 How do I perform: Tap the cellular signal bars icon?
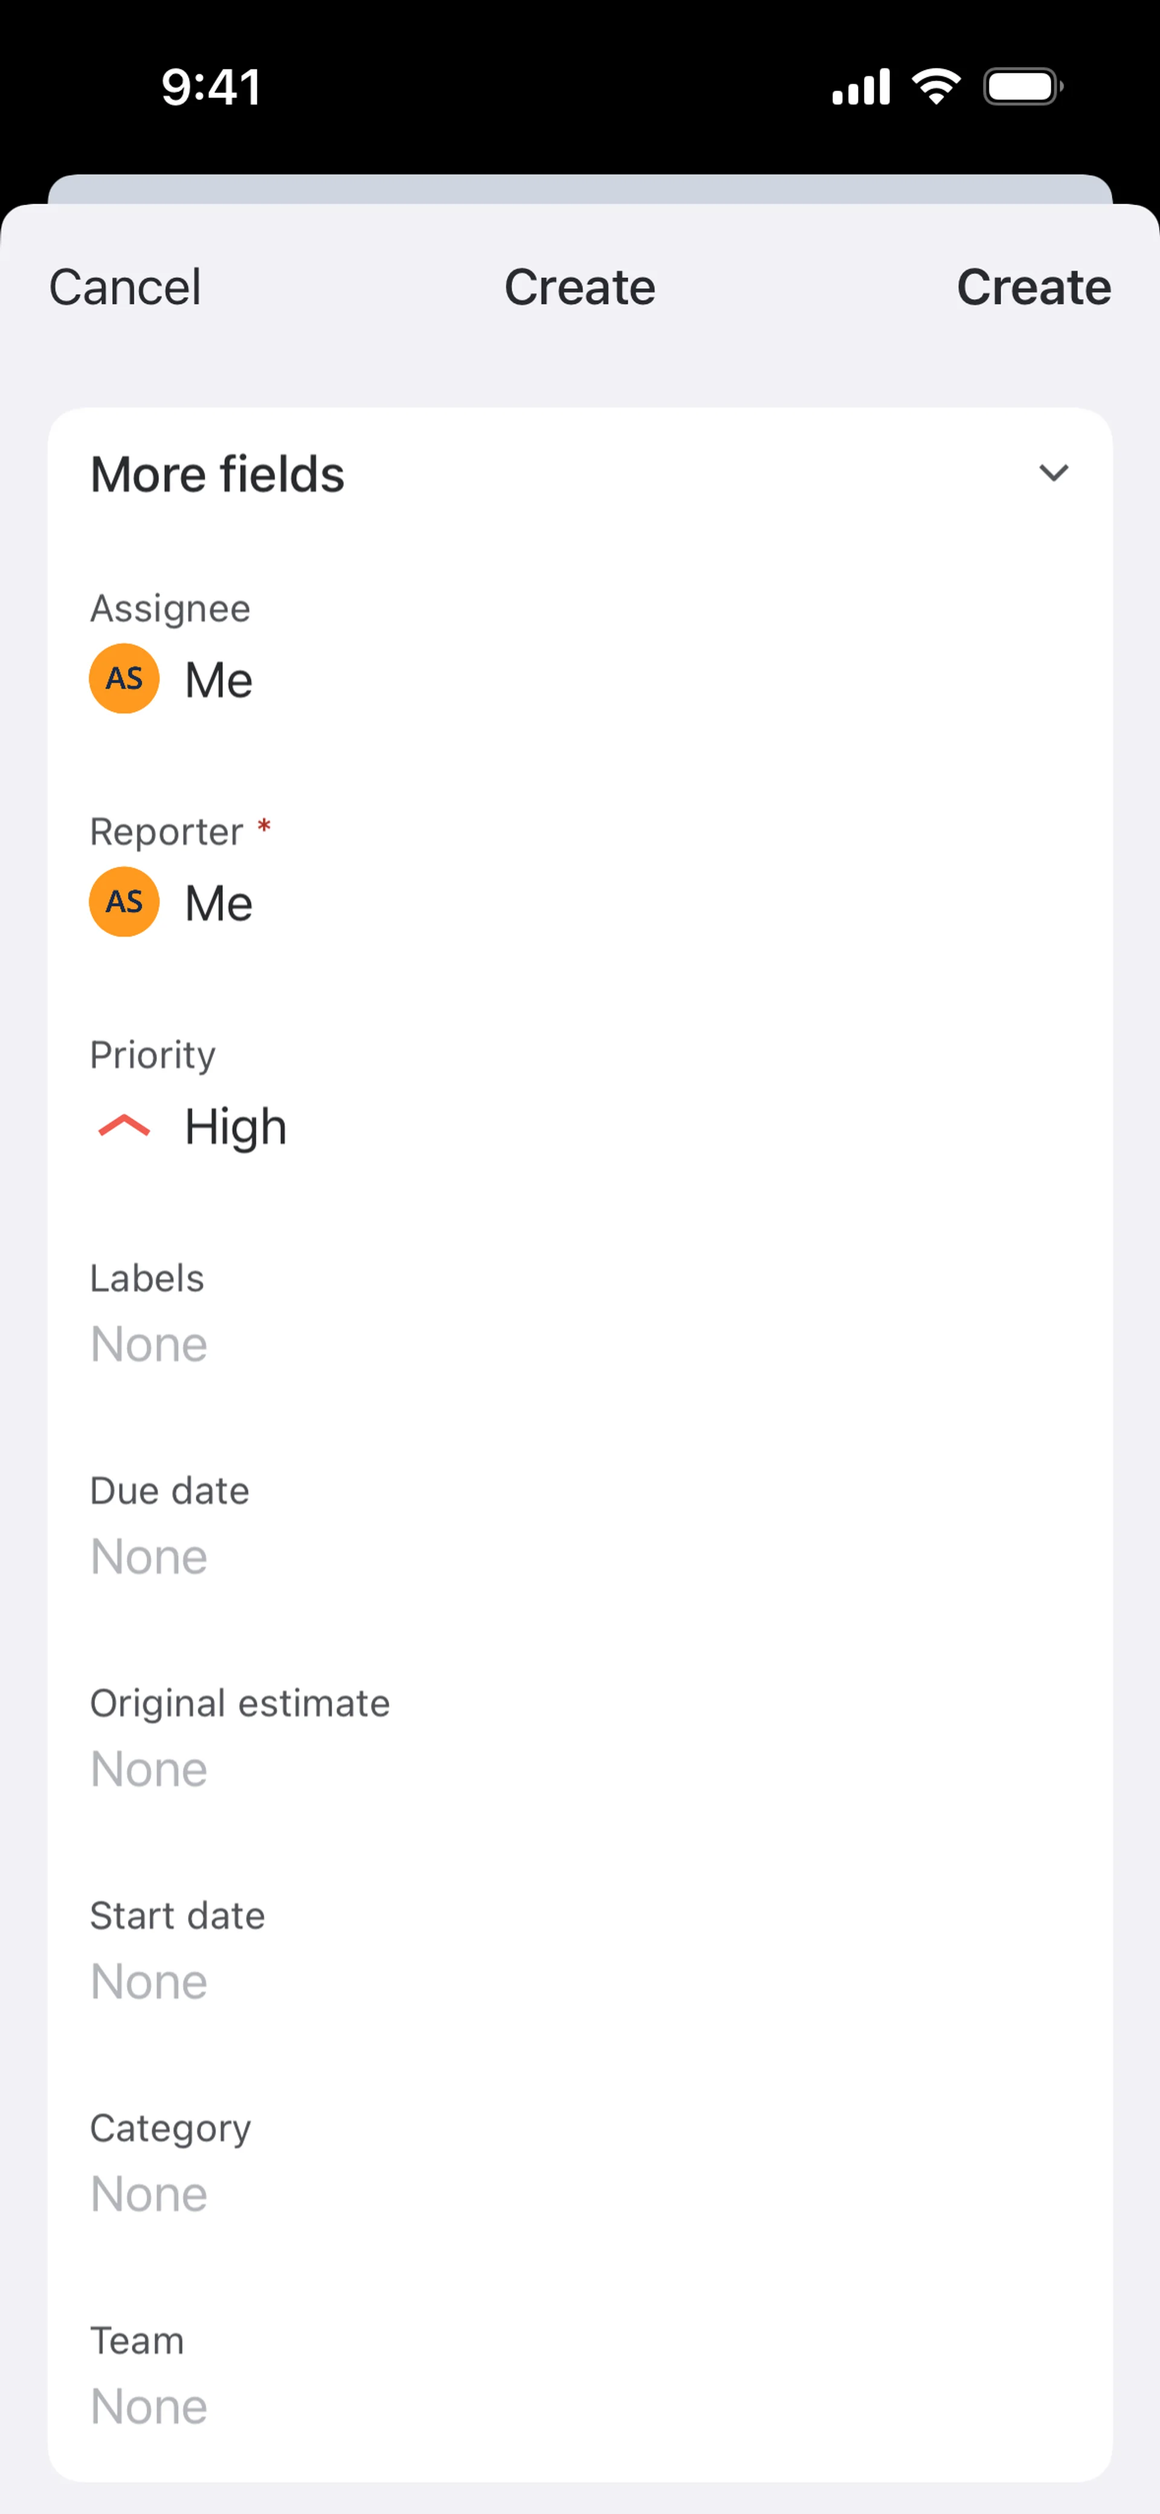click(x=860, y=87)
